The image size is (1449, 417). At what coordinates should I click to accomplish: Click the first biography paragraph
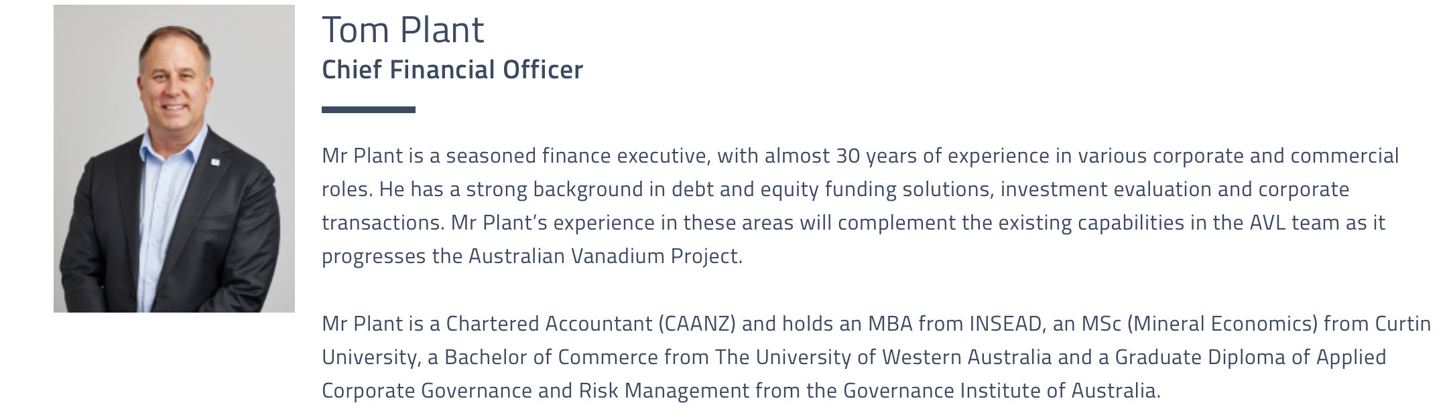(x=860, y=206)
